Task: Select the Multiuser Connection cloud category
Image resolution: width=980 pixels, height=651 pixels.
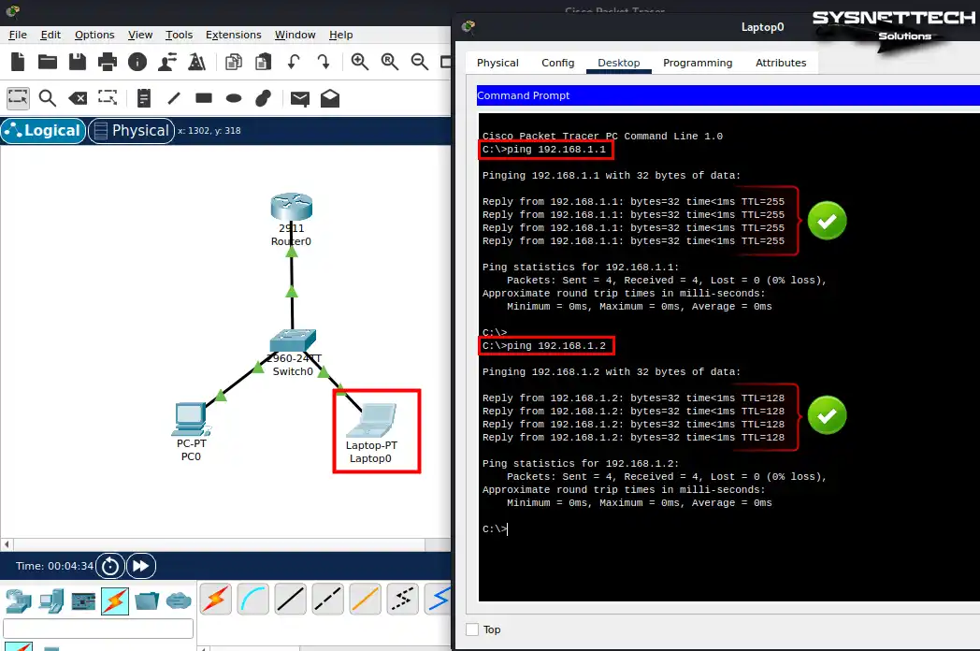Action: pyautogui.click(x=179, y=601)
